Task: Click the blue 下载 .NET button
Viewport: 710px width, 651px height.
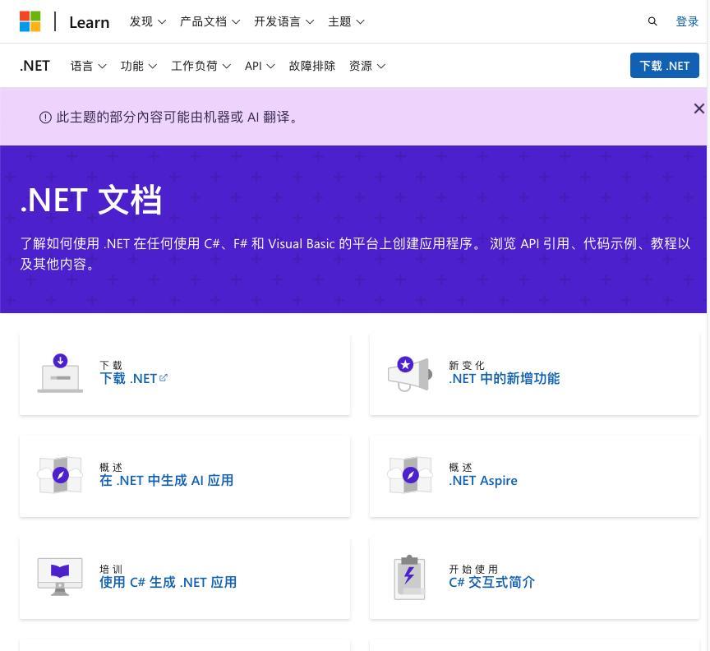Action: (664, 65)
